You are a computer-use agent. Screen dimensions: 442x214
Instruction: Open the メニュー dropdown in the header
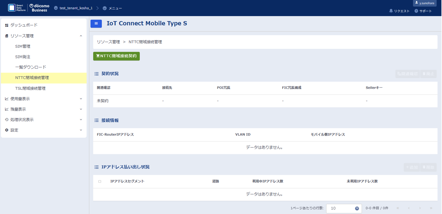[x=112, y=8]
